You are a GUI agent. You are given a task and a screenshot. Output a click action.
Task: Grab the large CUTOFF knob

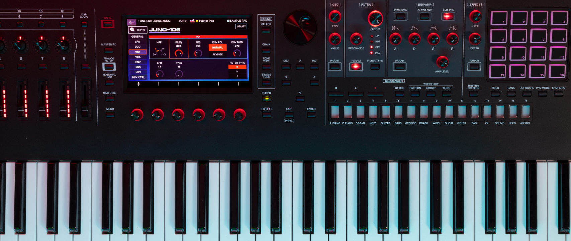click(x=375, y=18)
